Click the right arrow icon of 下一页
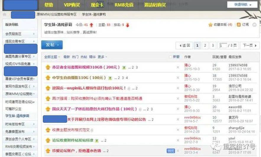261x157 pixels. pos(256,45)
